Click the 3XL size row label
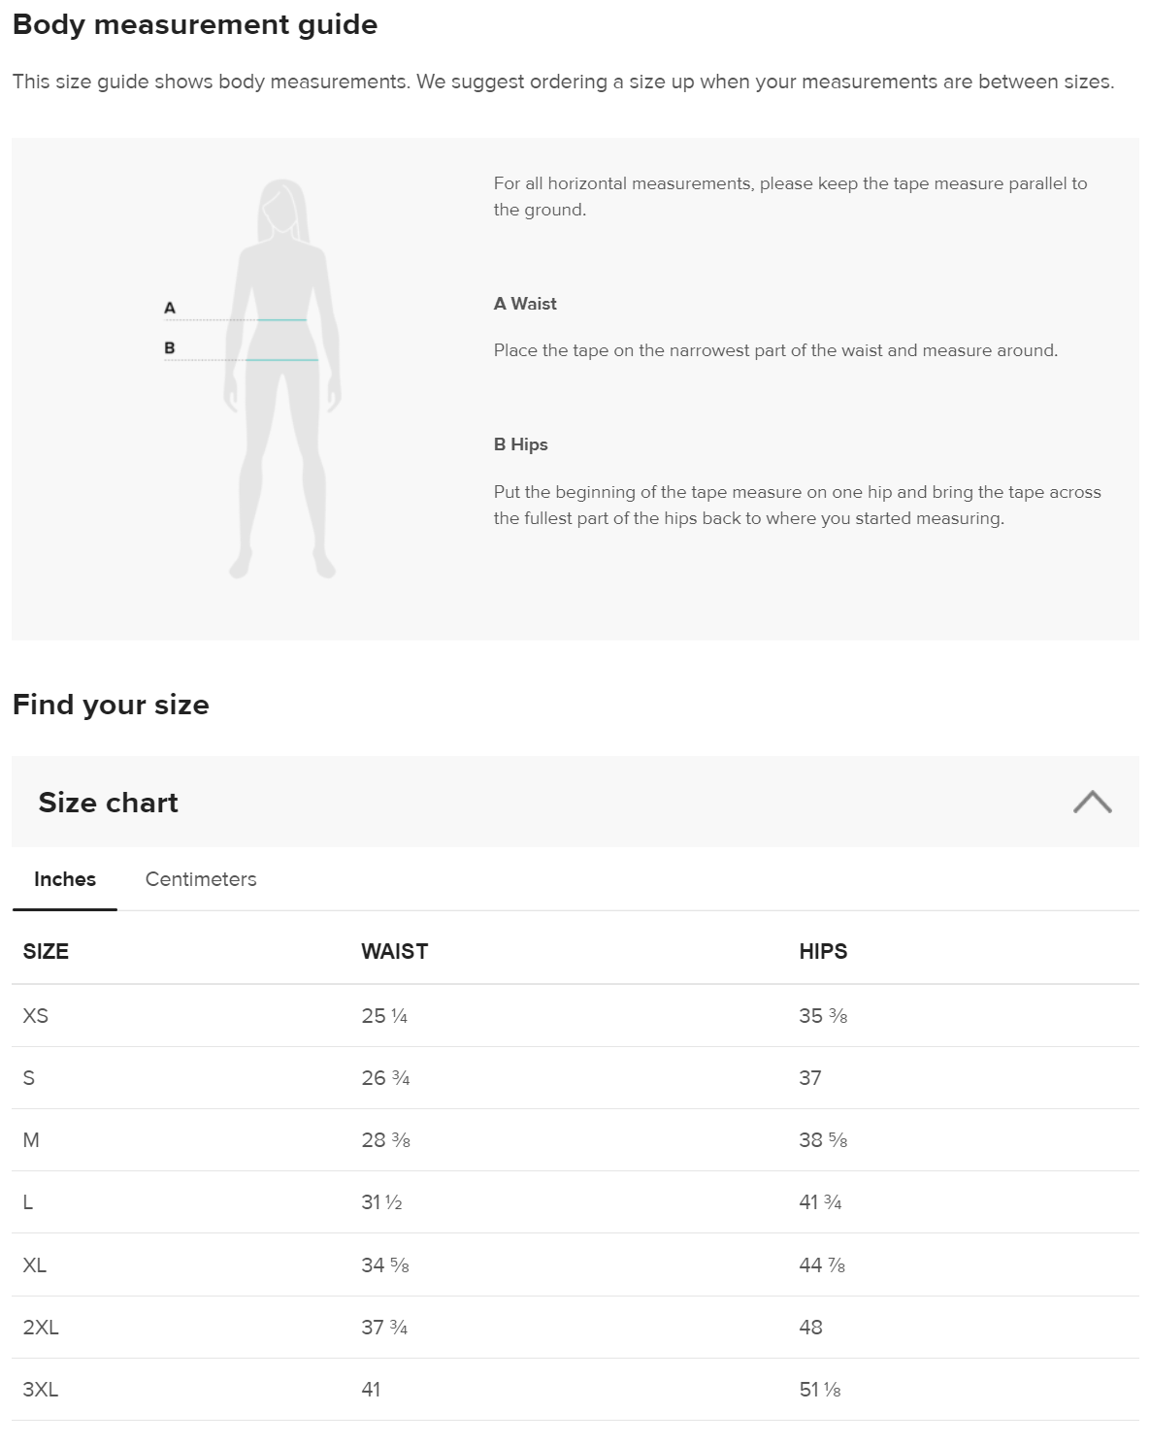This screenshot has width=1150, height=1445. (41, 1390)
